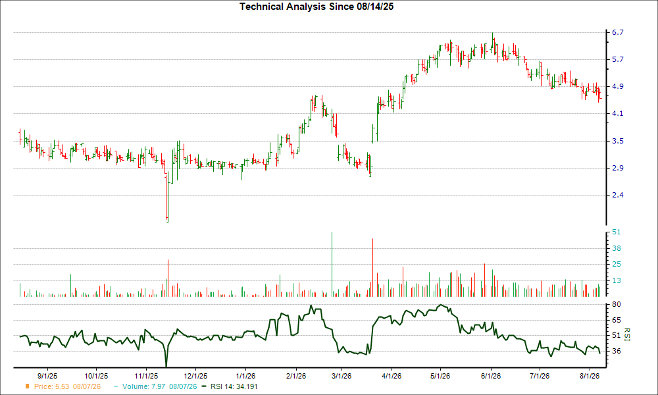Click the 4.1 price axis label
The width and height of the screenshot is (658, 395).
[618, 113]
